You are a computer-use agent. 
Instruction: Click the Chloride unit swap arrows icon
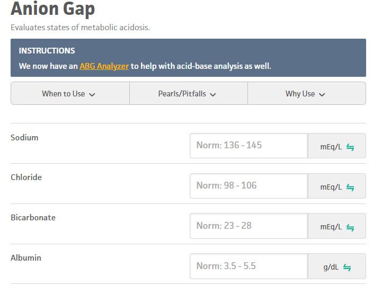tap(350, 188)
